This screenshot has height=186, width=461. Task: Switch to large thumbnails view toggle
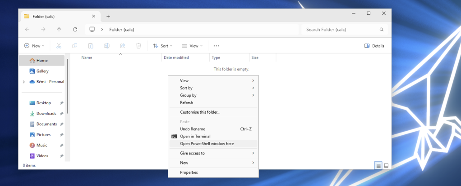386,165
